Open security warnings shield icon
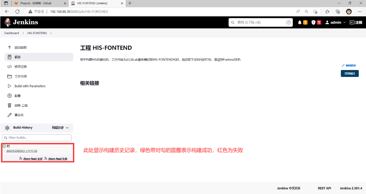This screenshot has width=366, height=194. [313, 23]
